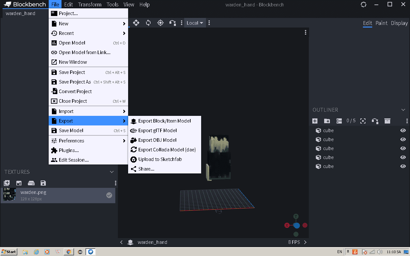
Task: Hide the bottommost cube using its eye icon
Action: (403, 166)
